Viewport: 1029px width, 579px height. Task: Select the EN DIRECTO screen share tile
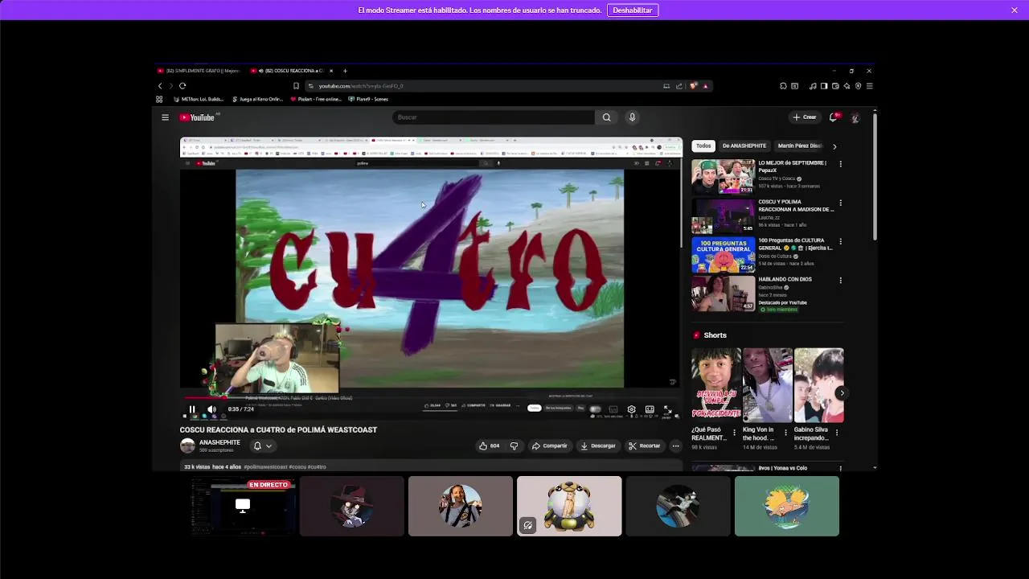(x=243, y=506)
